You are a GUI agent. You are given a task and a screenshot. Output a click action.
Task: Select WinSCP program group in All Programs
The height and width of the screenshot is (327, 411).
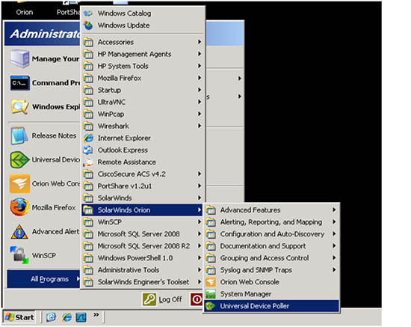tap(142, 222)
